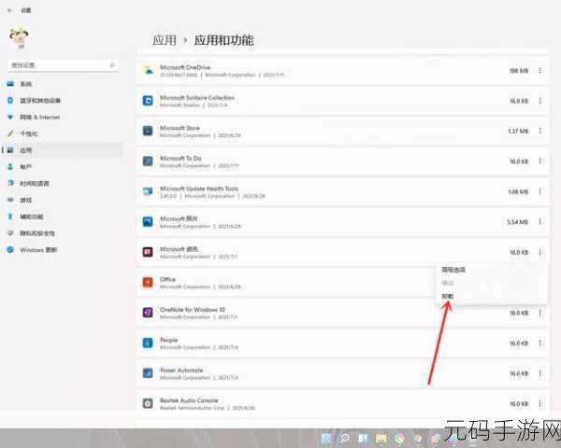The width and height of the screenshot is (561, 448).
Task: Go back with the arrow beside 设置
Action: pos(10,10)
